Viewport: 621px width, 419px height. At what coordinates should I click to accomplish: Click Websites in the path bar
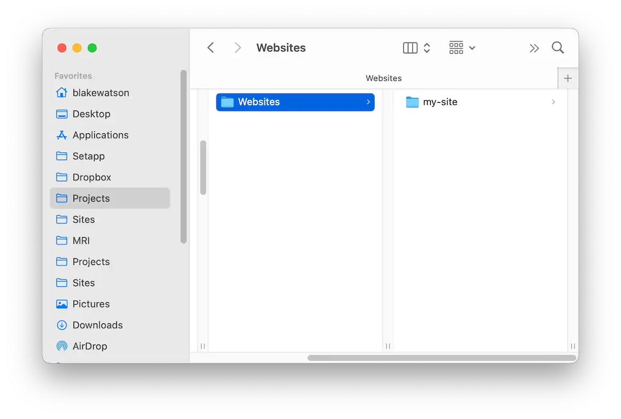383,78
